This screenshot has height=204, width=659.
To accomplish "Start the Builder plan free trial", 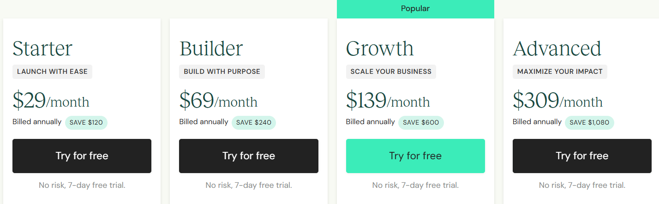I will click(248, 156).
